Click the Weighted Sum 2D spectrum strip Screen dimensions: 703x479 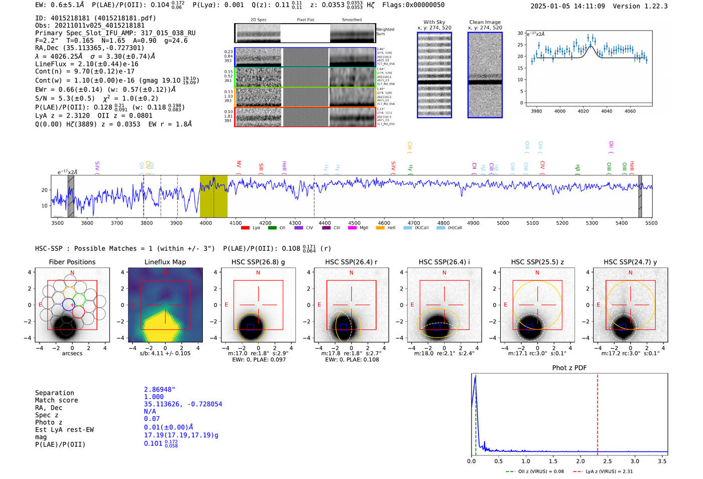tap(305, 33)
